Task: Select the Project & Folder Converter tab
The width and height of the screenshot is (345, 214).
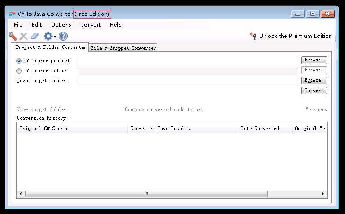Action: [50, 47]
